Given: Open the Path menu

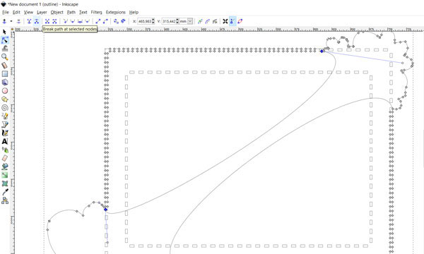Looking at the screenshot, I should point(71,12).
